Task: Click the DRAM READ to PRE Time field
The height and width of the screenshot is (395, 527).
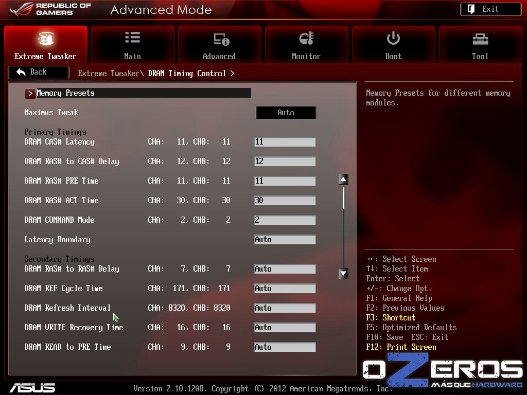Action: click(x=285, y=347)
